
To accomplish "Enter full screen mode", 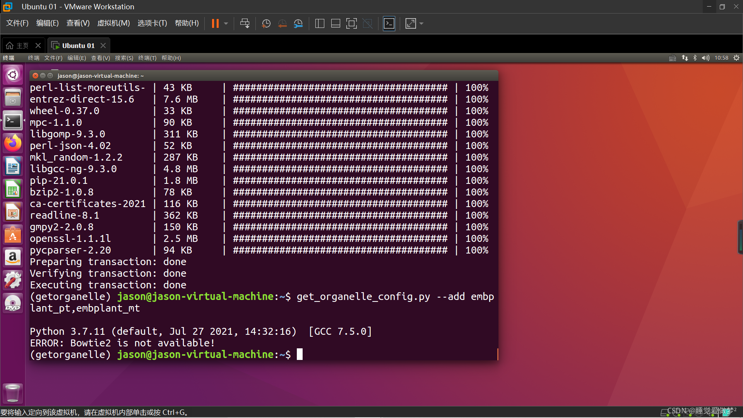I will (351, 24).
